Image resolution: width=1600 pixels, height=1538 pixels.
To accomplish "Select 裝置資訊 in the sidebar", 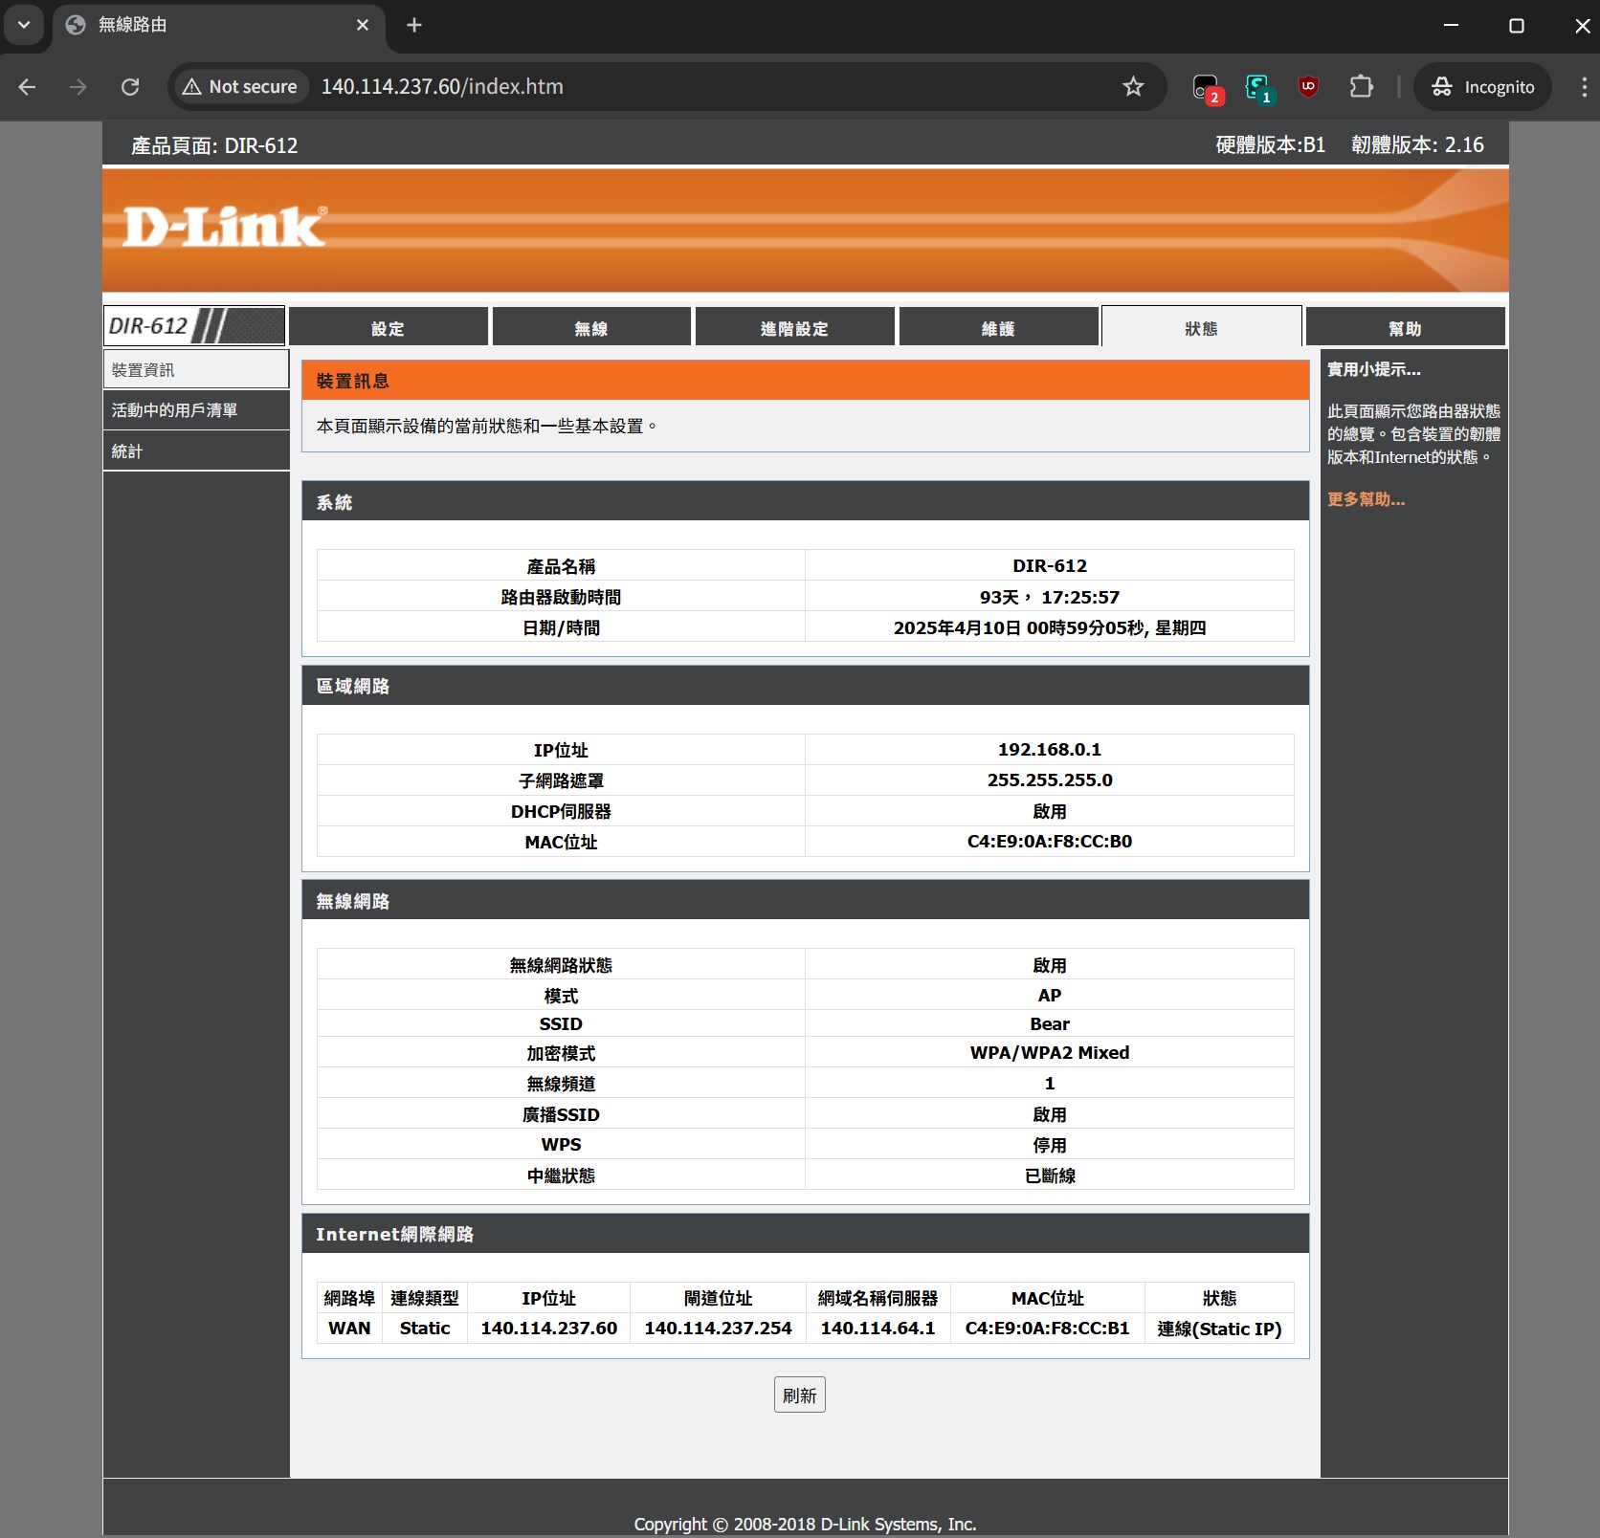I will 196,369.
